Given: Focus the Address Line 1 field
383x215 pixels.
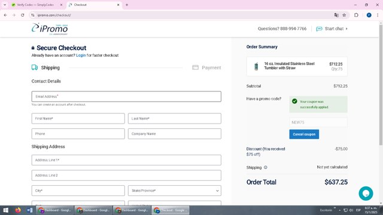Looking at the screenshot, I should [126, 160].
